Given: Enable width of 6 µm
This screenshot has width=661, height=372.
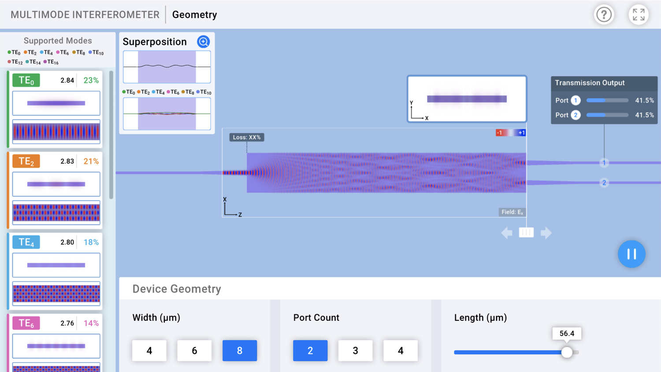Looking at the screenshot, I should 194,350.
